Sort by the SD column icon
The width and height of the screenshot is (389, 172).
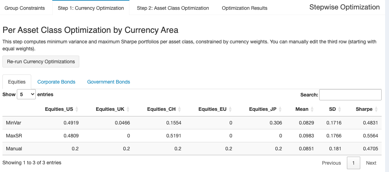click(x=340, y=109)
